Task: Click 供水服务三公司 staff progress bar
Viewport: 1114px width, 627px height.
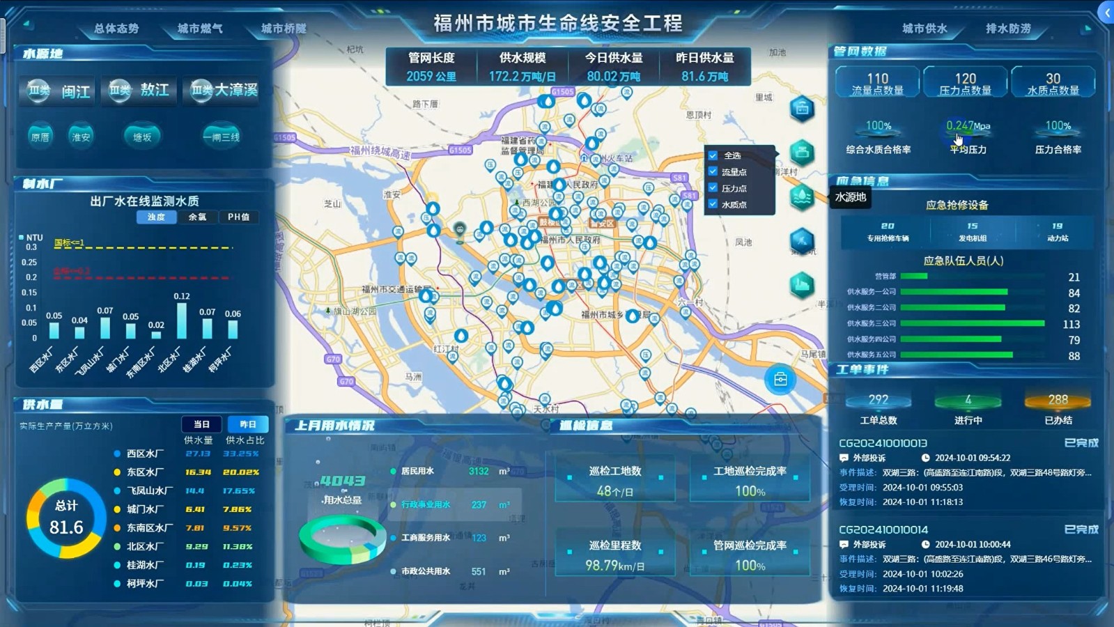Action: [973, 323]
